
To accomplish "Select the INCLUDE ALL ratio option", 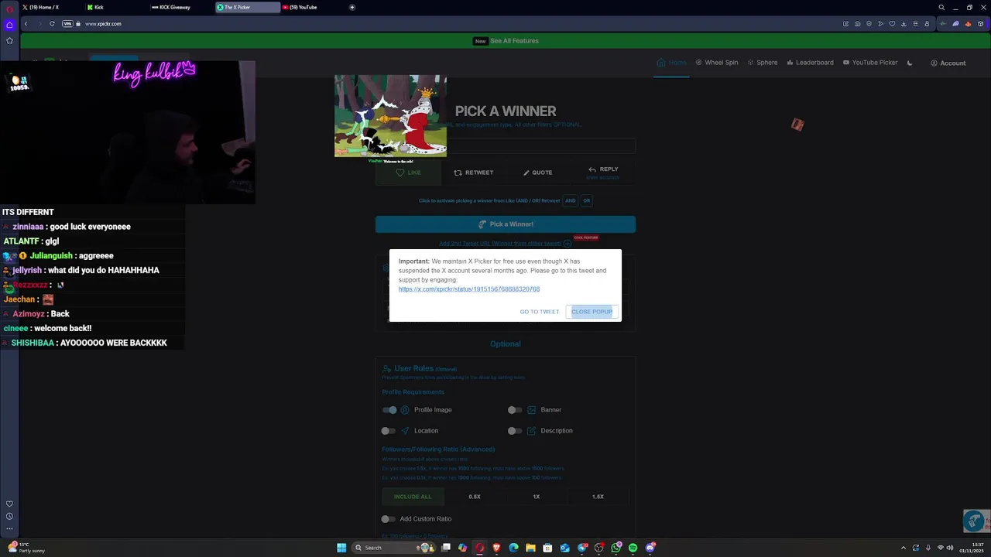I will tap(413, 497).
